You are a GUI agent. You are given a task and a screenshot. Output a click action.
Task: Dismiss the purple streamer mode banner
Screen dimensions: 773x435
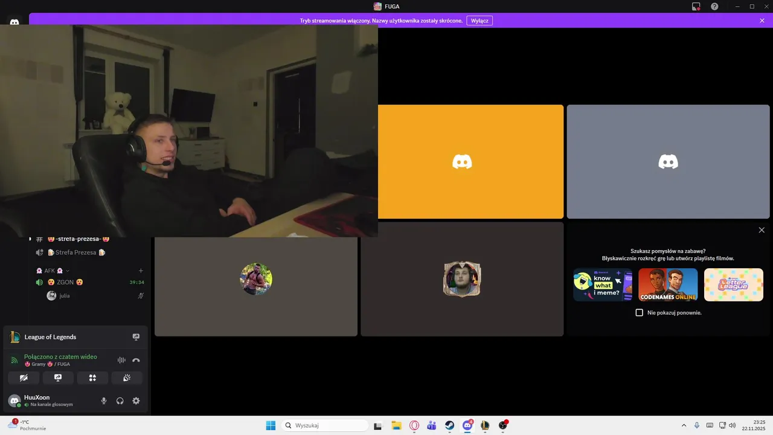pos(762,21)
